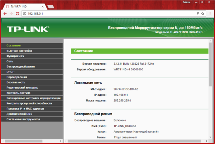Click the site info icon in address bar
Image resolution: width=215 pixels, height=144 pixels.
pyautogui.click(x=24, y=14)
